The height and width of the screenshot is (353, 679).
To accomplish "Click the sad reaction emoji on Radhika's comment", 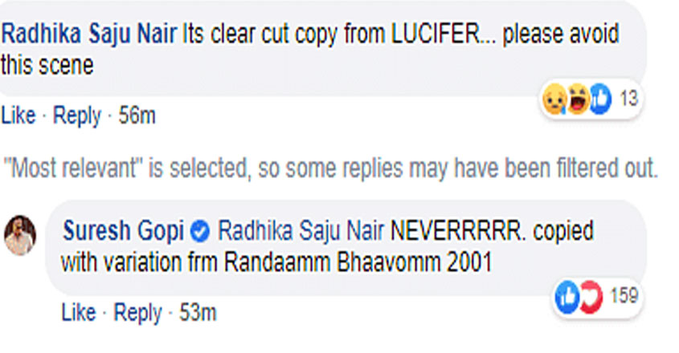I will click(554, 99).
